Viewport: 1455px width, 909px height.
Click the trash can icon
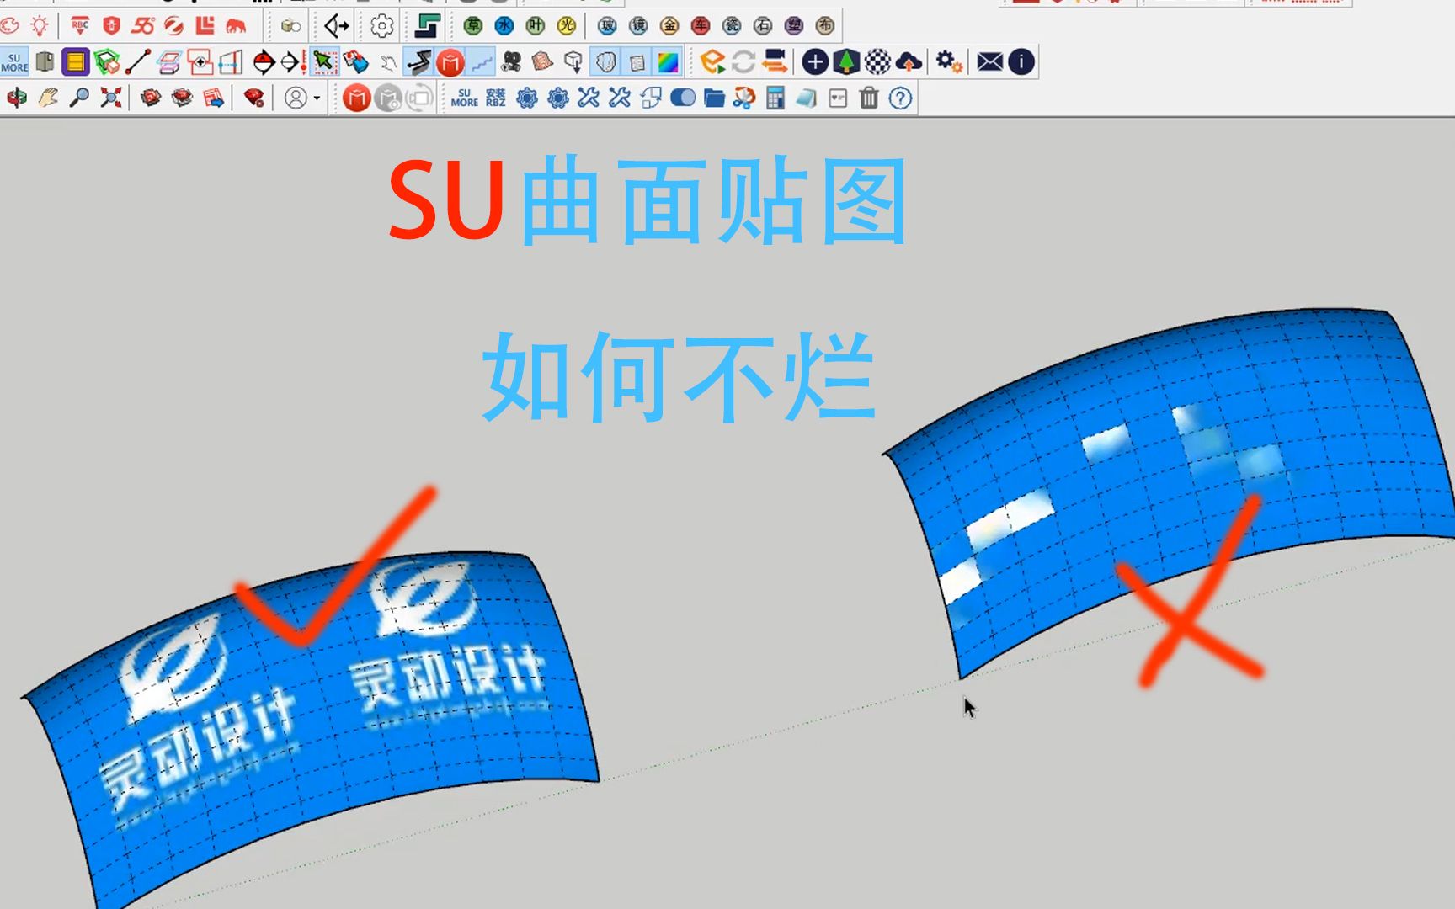(869, 98)
